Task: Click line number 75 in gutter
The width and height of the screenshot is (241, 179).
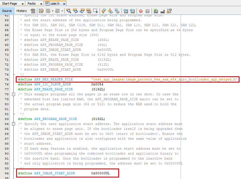Action: pos(6,80)
